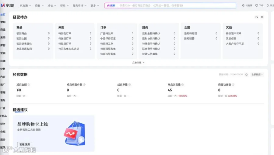Open 内容 in the left sidebar
Screen dimensions: 274x155
3,77
